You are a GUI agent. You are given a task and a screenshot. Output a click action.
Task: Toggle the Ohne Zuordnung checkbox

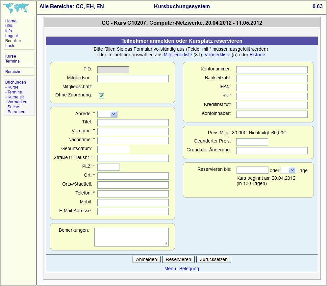101,95
